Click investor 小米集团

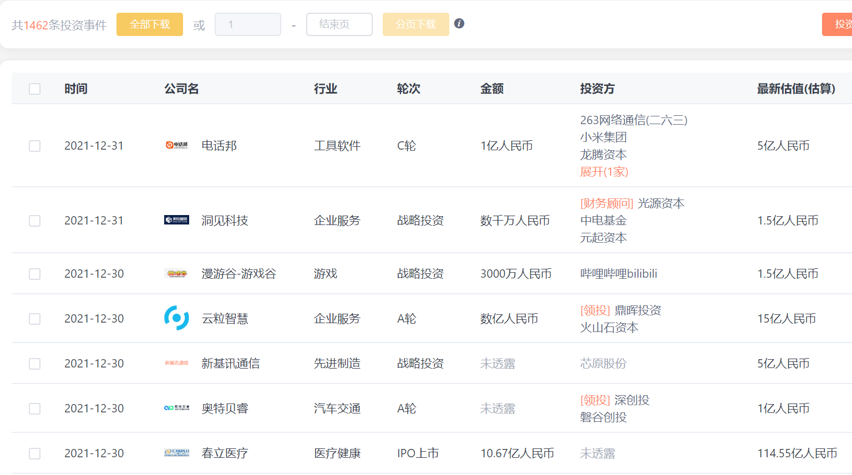point(603,137)
